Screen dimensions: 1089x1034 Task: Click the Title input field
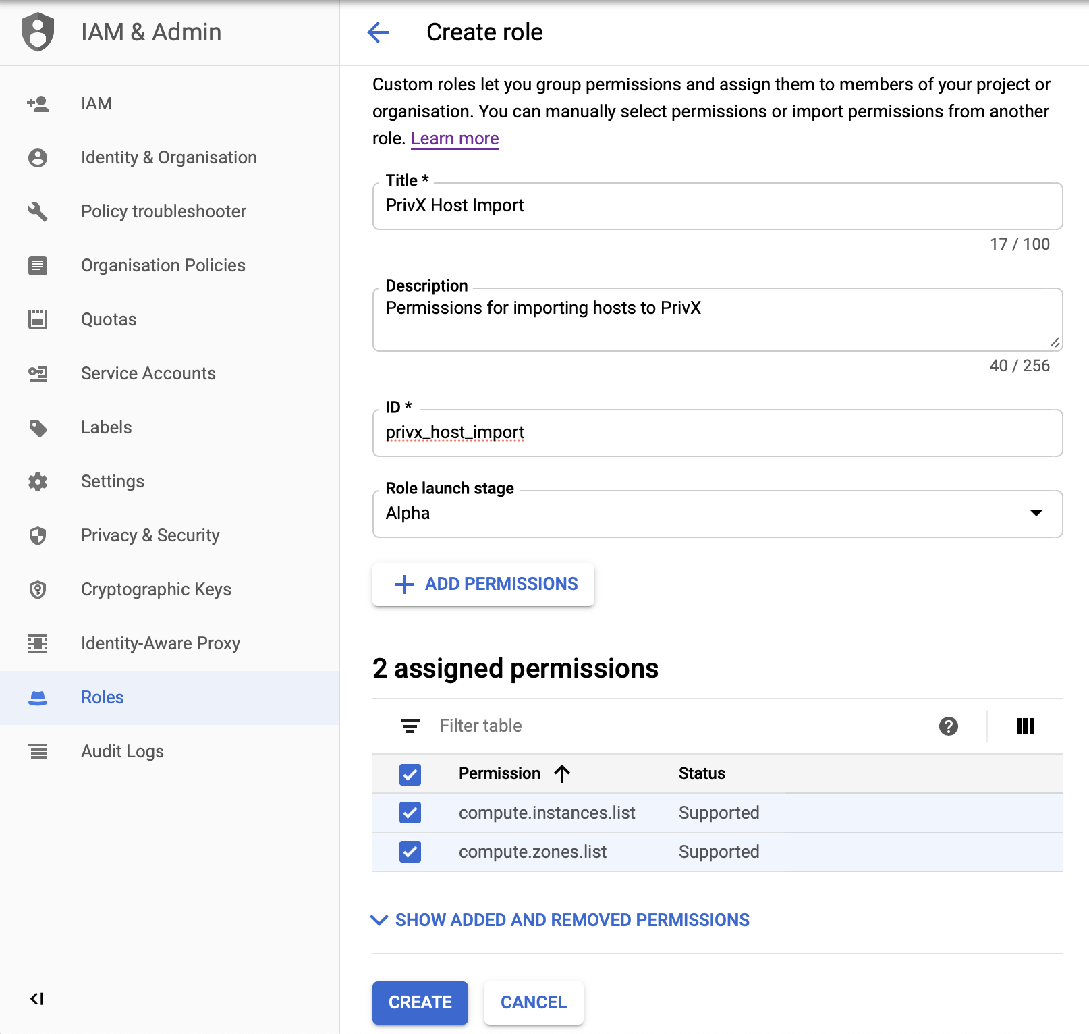718,206
